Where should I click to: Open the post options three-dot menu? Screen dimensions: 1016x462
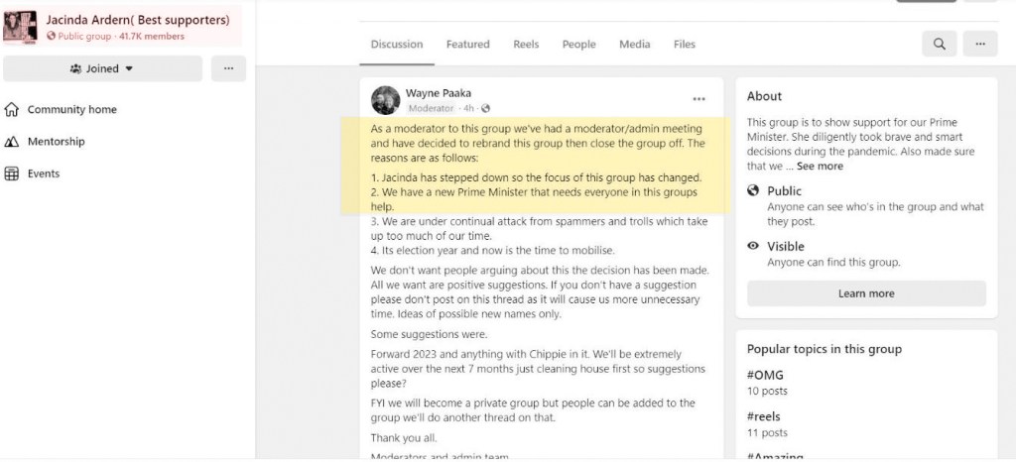pos(699,99)
